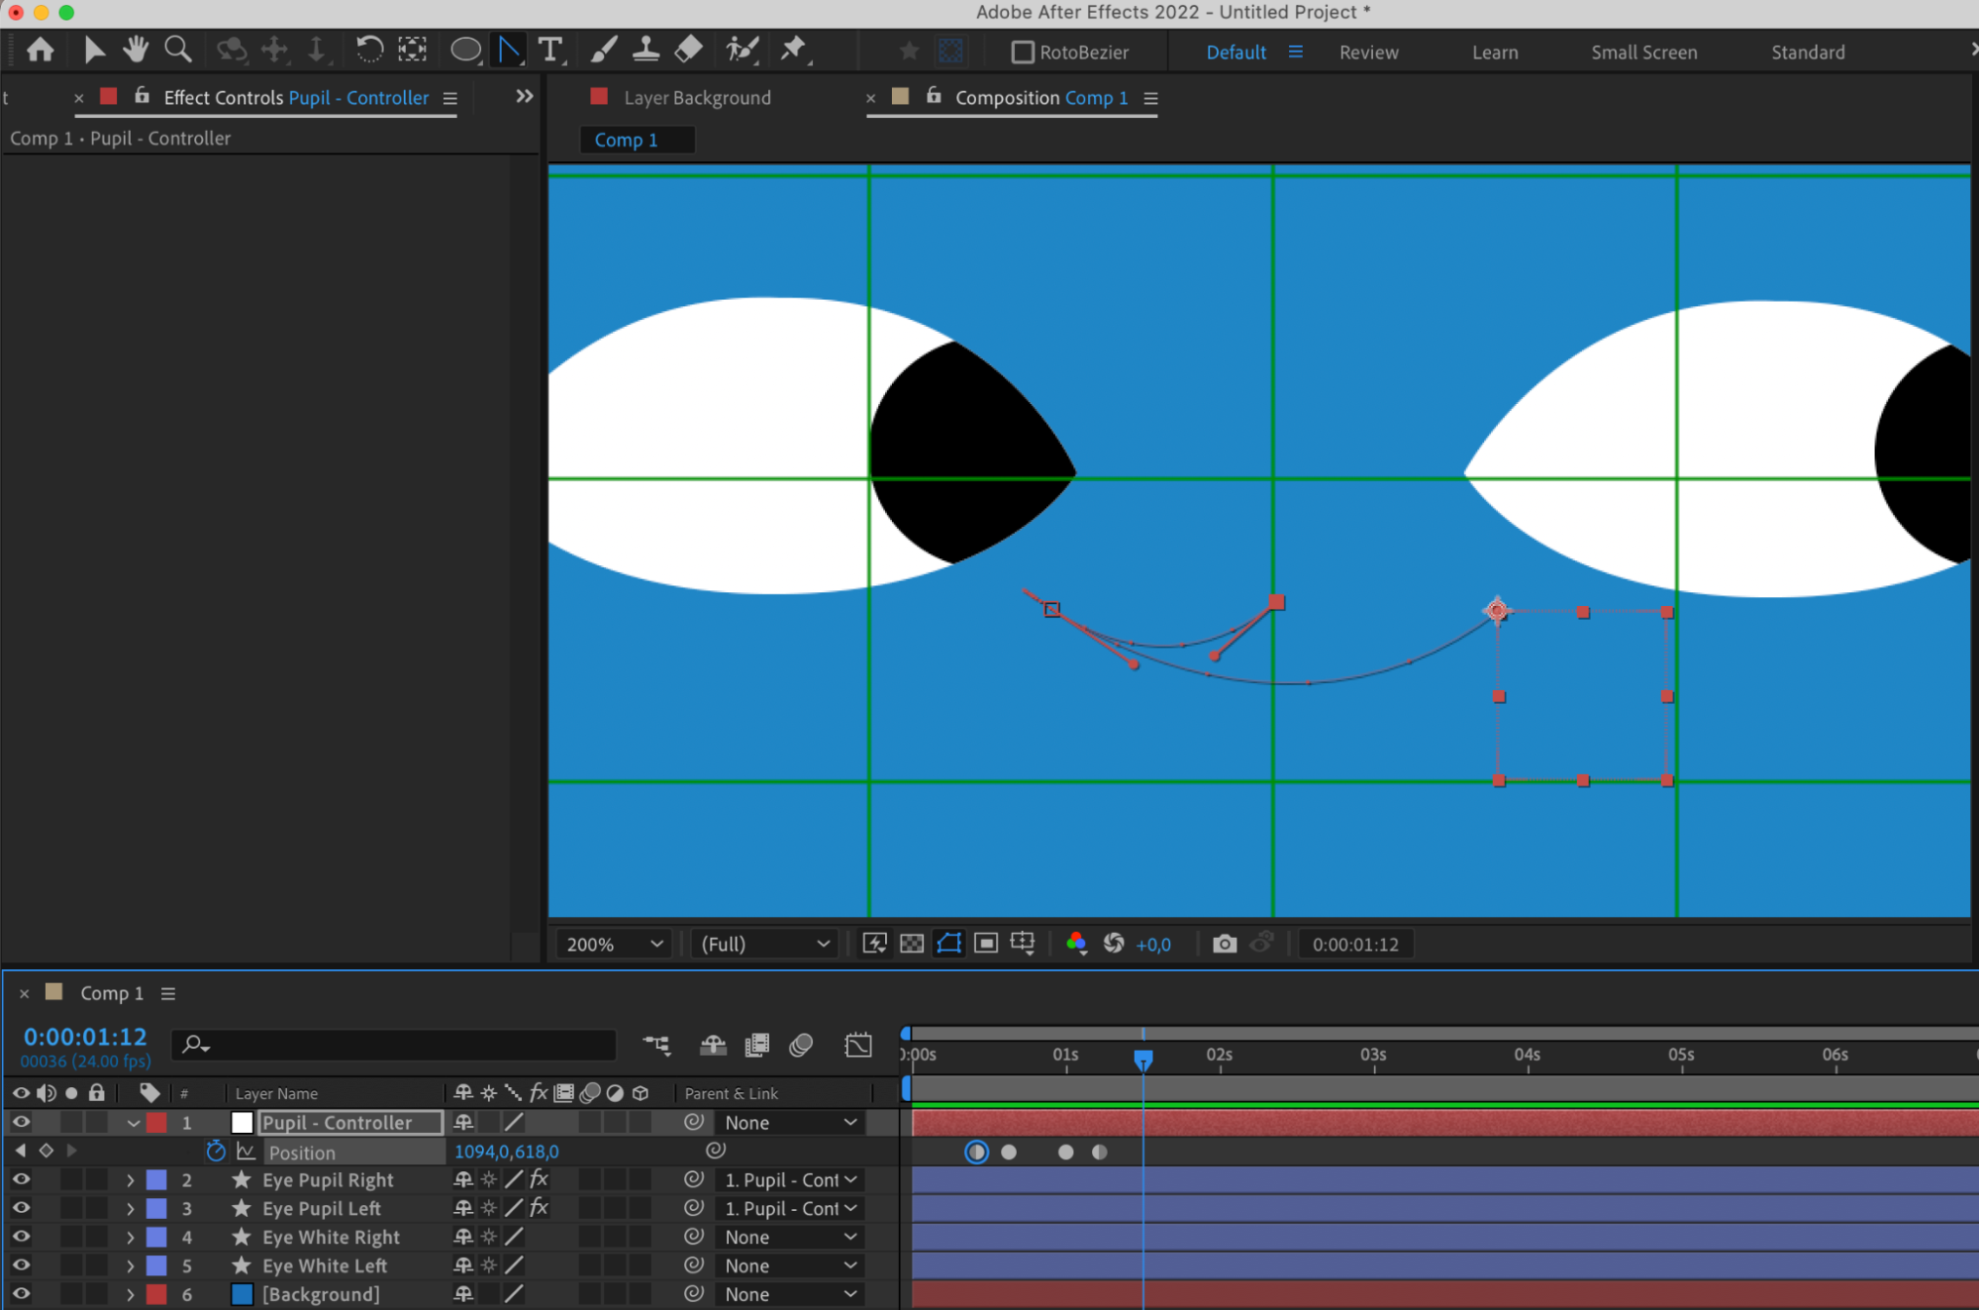Click the preview time 0:00:01:12 button

tap(1355, 945)
